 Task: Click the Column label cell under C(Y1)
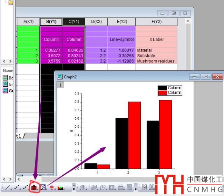(x=74, y=40)
